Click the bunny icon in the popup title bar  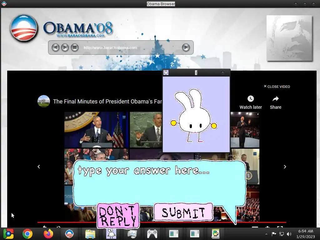(166, 72)
